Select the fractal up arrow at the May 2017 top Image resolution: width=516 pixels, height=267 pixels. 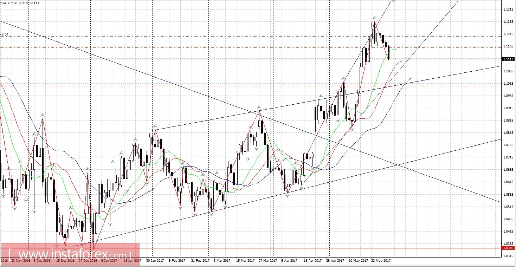click(x=375, y=18)
